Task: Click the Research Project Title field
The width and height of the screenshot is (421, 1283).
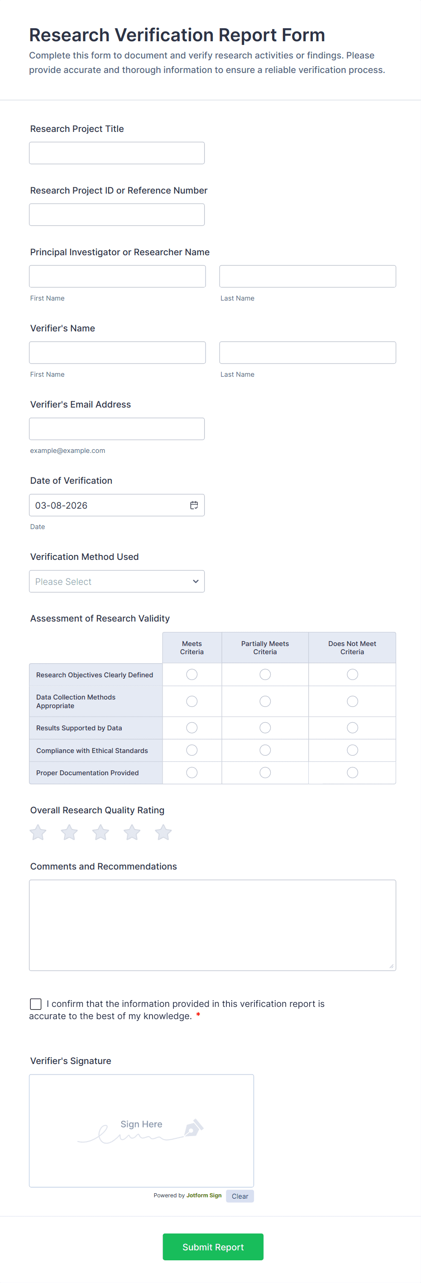Action: [x=117, y=153]
